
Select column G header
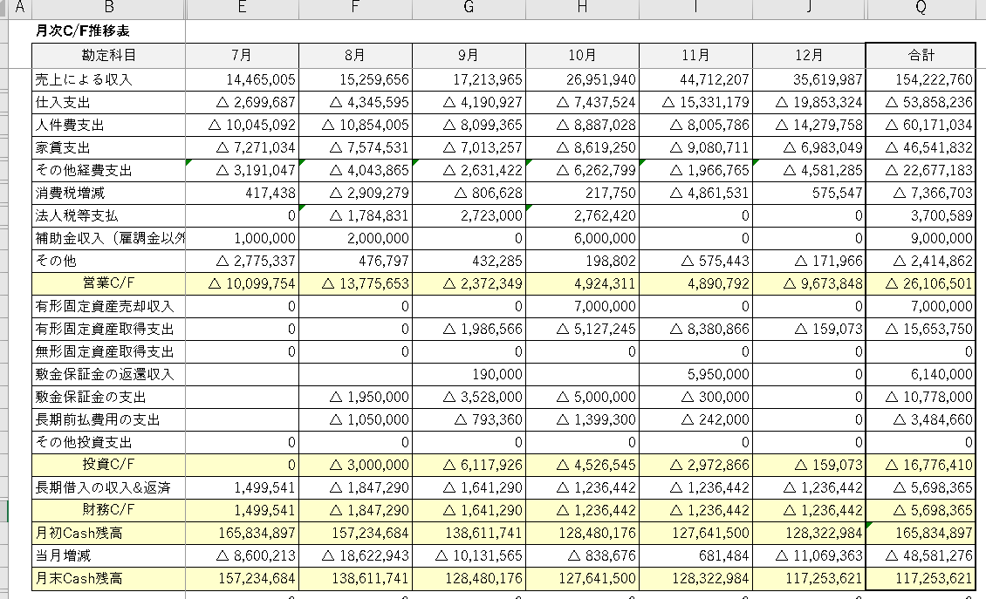[469, 8]
